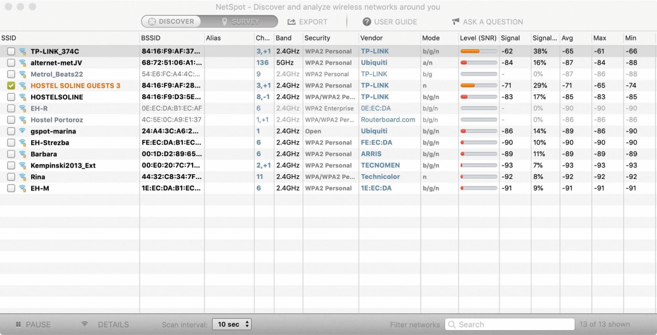Open the Scan interval 10 sec dropdown
Viewport: 657px width, 335px height.
tap(232, 325)
